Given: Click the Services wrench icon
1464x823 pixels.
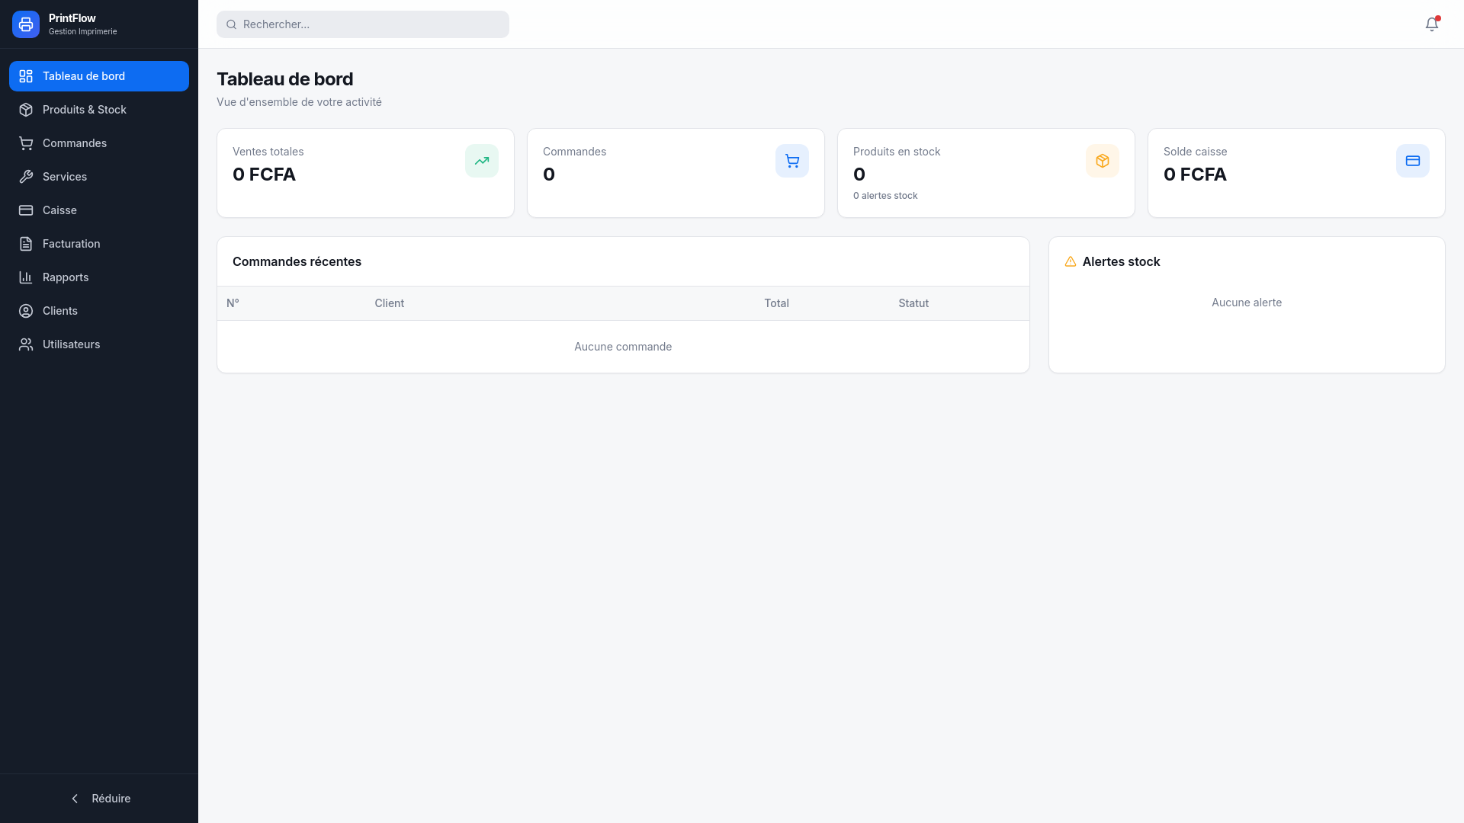Looking at the screenshot, I should coord(26,177).
